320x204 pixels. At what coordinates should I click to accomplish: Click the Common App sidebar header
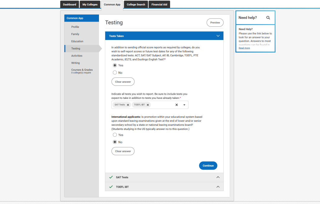[82, 18]
